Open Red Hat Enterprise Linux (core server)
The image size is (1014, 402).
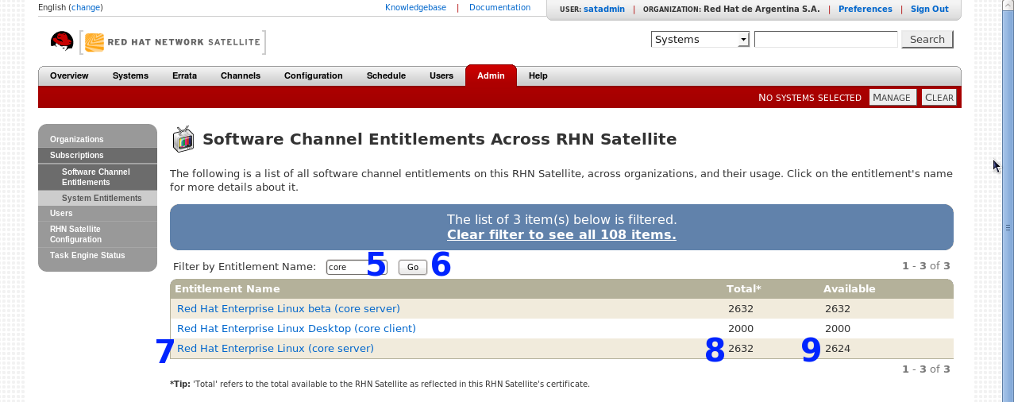[276, 349]
